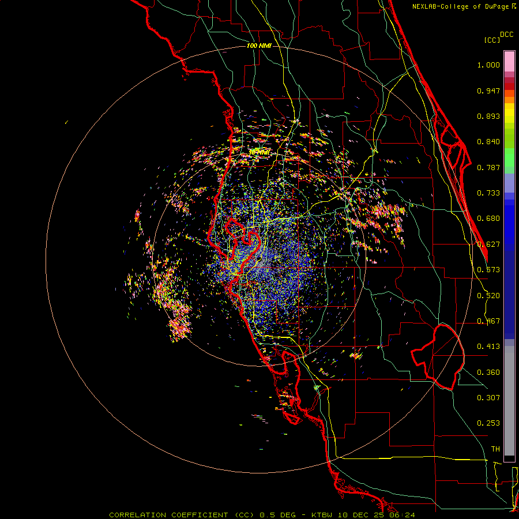Select the 0.253 scale value
This screenshot has height=519, width=519.
tap(488, 423)
